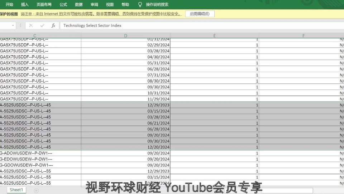344x194 pixels.
Task: Select cell G-EDOWUSDEW--P-DW1---
Action: (40, 159)
